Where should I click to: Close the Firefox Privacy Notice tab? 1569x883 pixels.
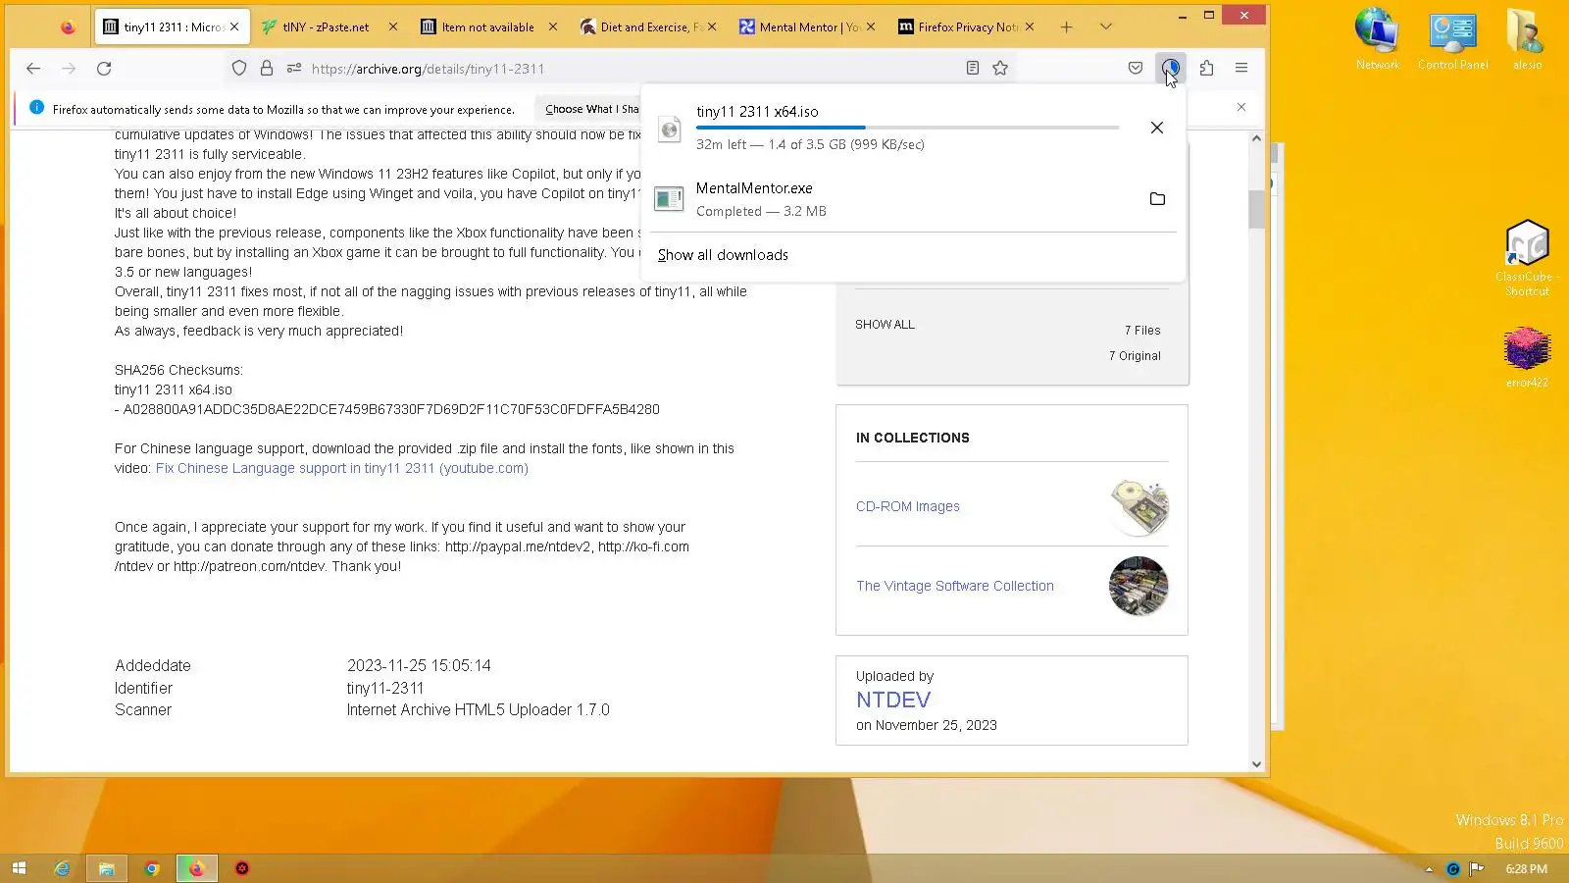tap(1030, 27)
